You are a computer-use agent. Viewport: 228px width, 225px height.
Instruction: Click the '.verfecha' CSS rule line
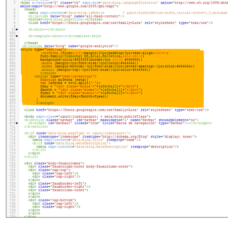coord(104,53)
